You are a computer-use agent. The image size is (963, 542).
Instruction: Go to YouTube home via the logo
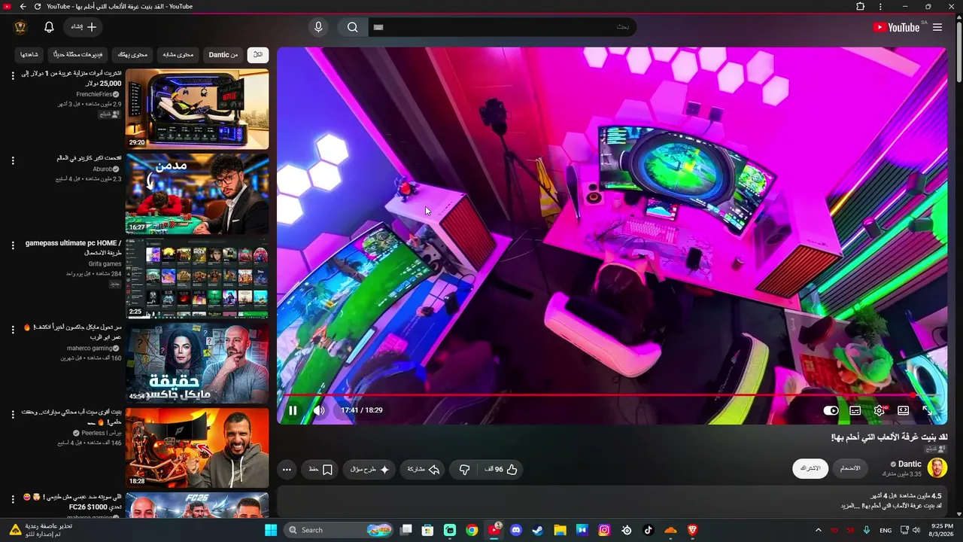[x=897, y=27]
